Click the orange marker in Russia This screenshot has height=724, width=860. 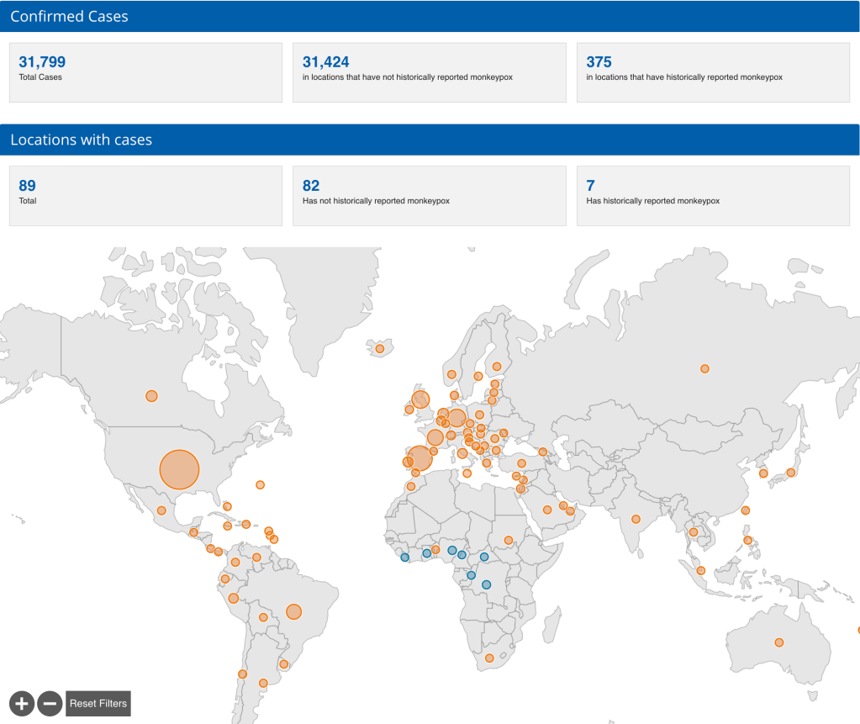tap(704, 368)
